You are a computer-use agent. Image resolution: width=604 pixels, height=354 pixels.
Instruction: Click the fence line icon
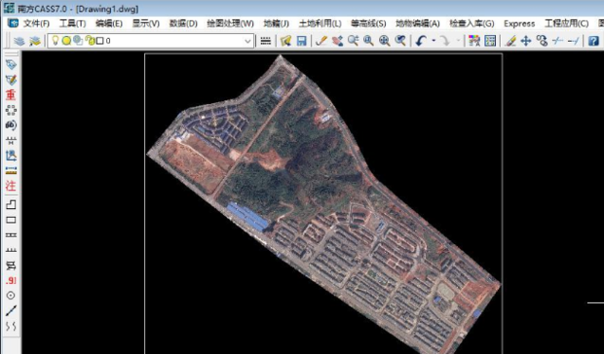tap(11, 234)
